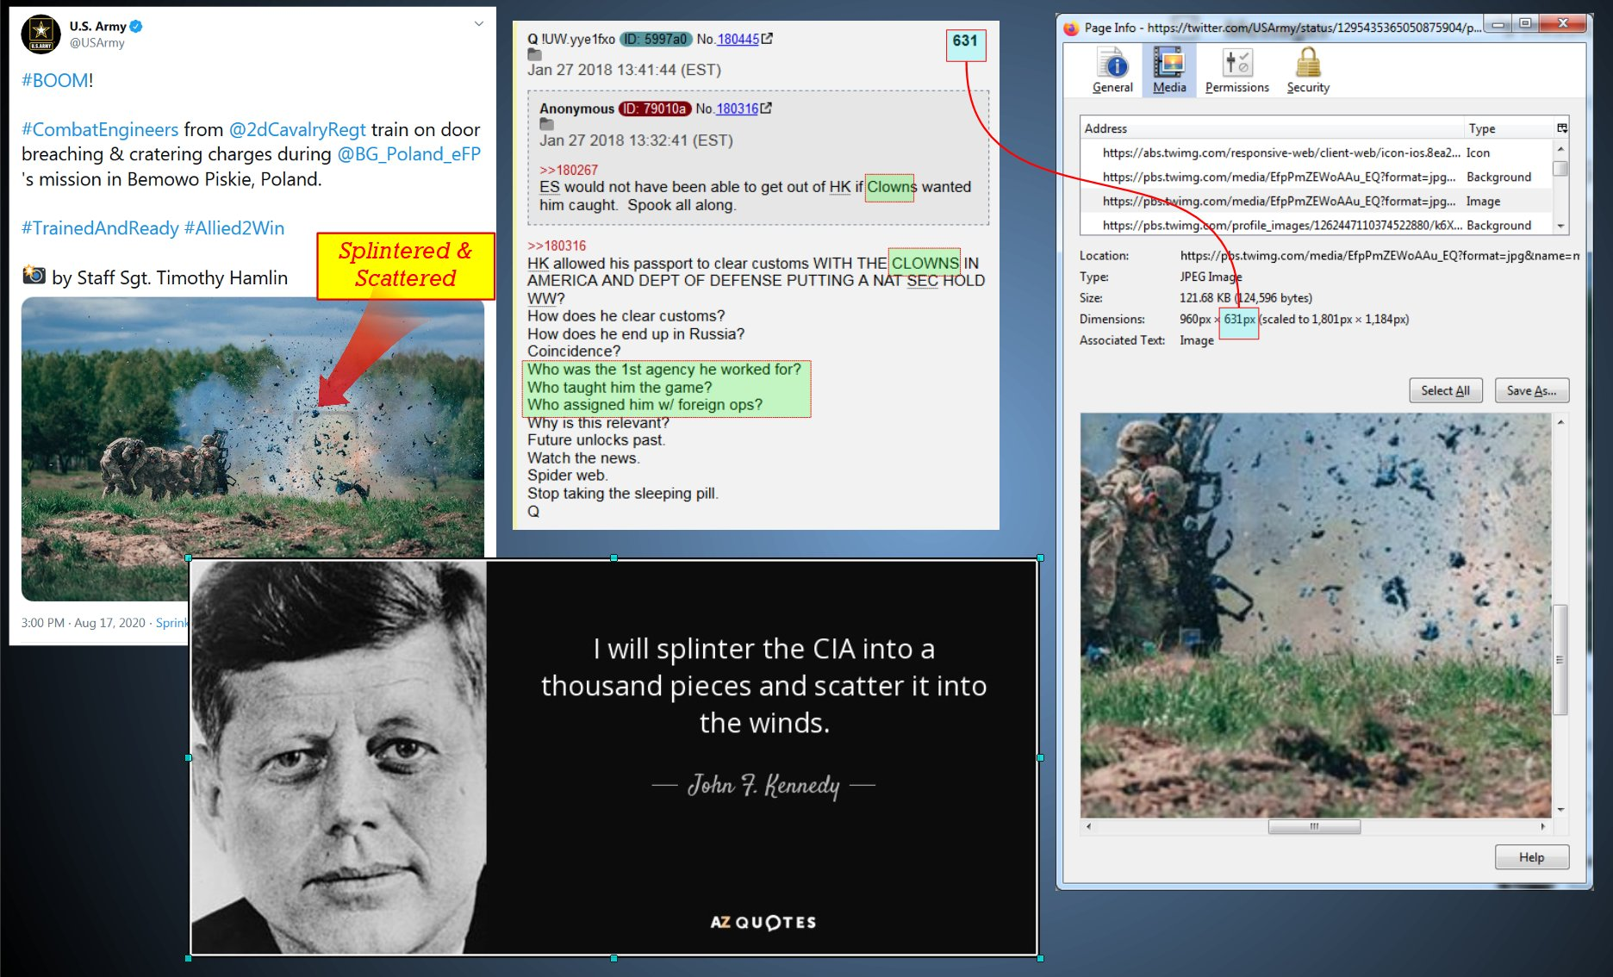Open the Permissions tab in Page Info
The image size is (1613, 977).
click(1236, 71)
